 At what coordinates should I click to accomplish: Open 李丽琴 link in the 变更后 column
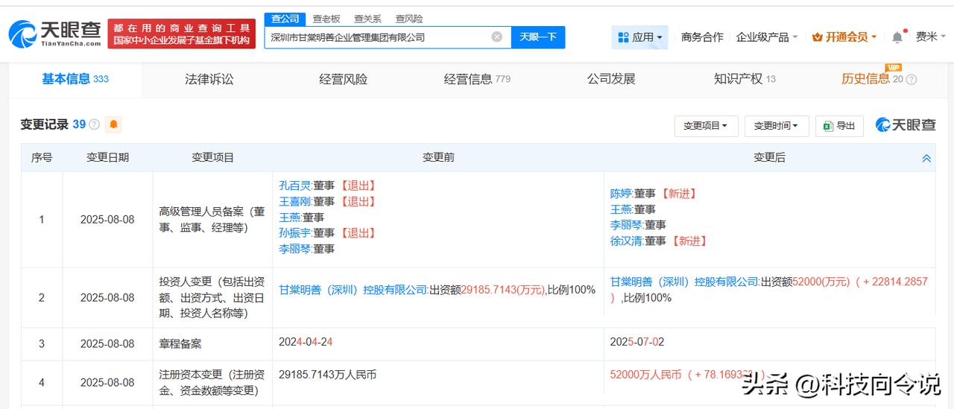coord(626,225)
